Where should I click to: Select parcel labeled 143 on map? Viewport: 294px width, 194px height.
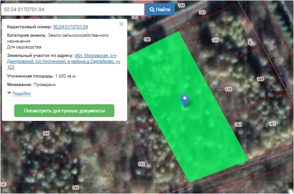[202, 12]
